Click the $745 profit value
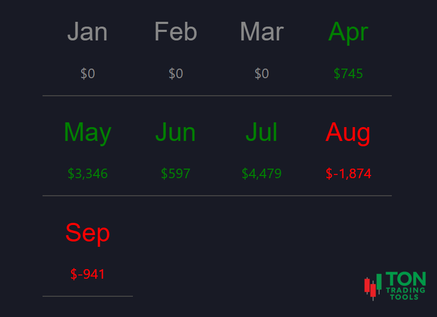This screenshot has height=317, width=437. pyautogui.click(x=348, y=74)
